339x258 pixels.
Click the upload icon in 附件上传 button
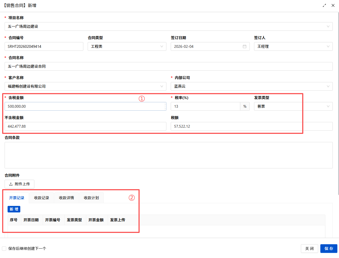click(x=11, y=184)
